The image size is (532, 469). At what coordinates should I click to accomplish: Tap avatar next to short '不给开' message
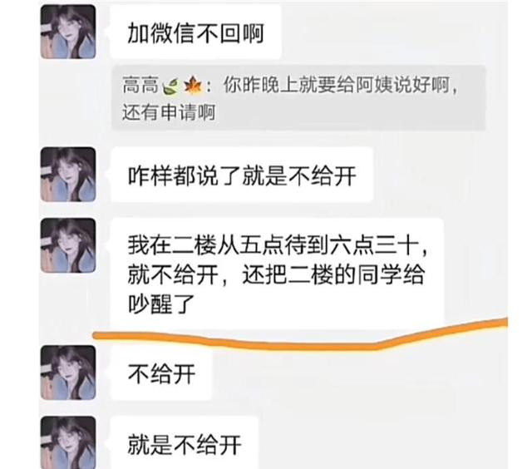coord(68,373)
